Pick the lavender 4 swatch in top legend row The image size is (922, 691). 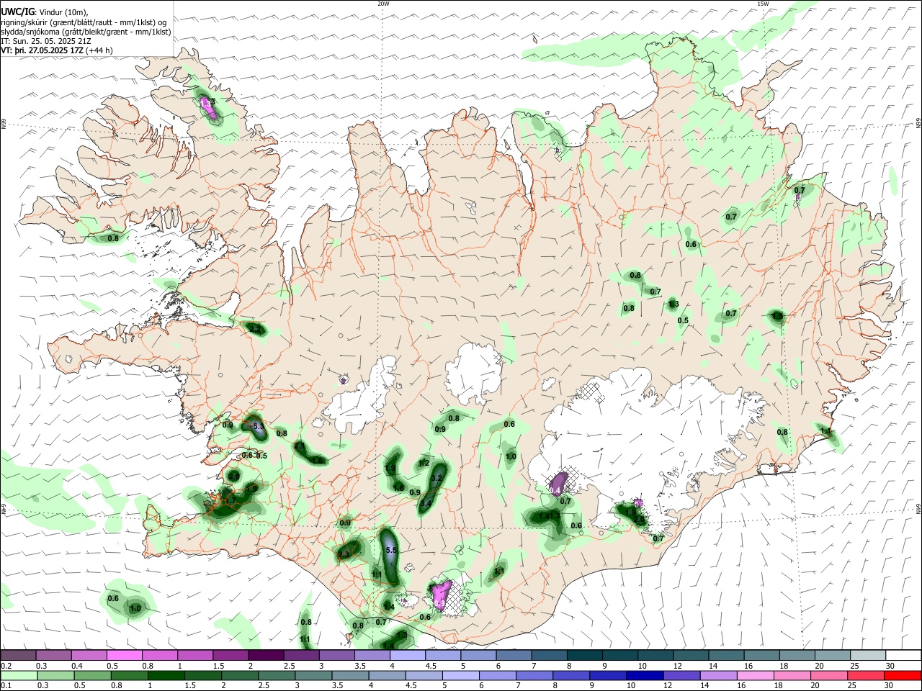click(x=407, y=655)
